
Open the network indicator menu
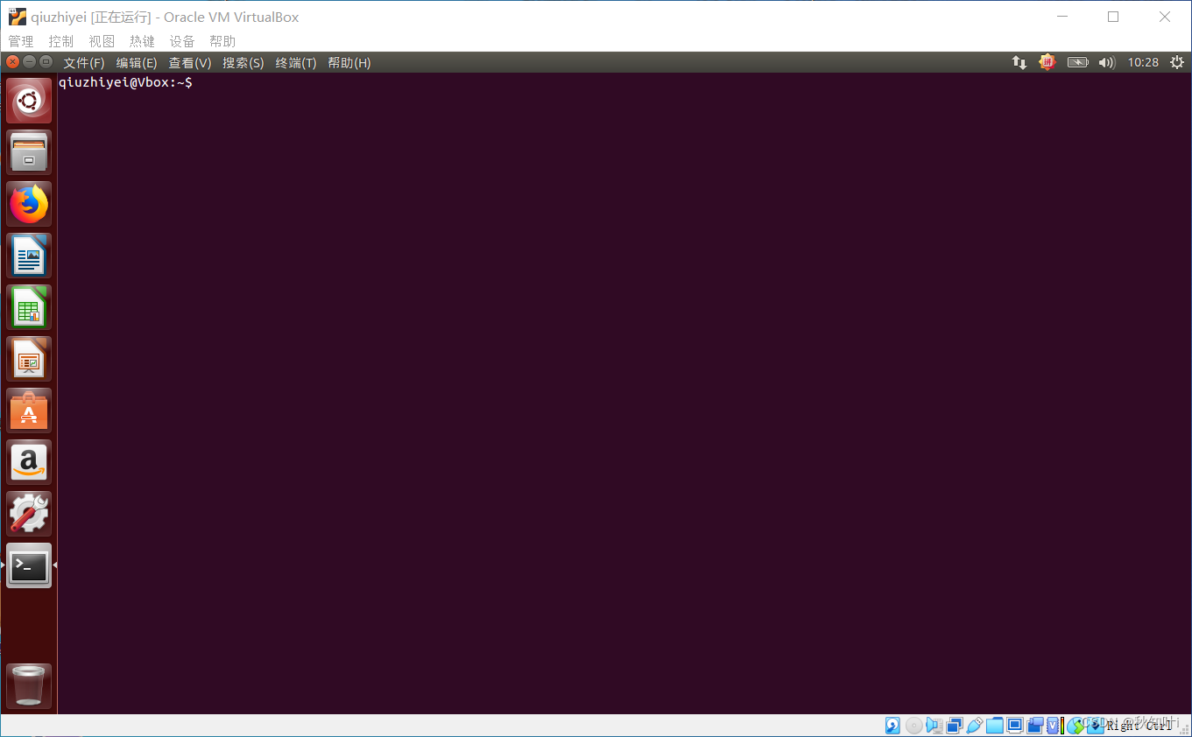tap(1019, 62)
